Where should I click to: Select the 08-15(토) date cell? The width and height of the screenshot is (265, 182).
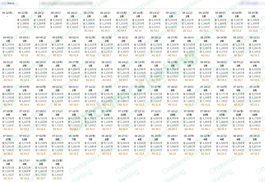click(x=107, y=62)
